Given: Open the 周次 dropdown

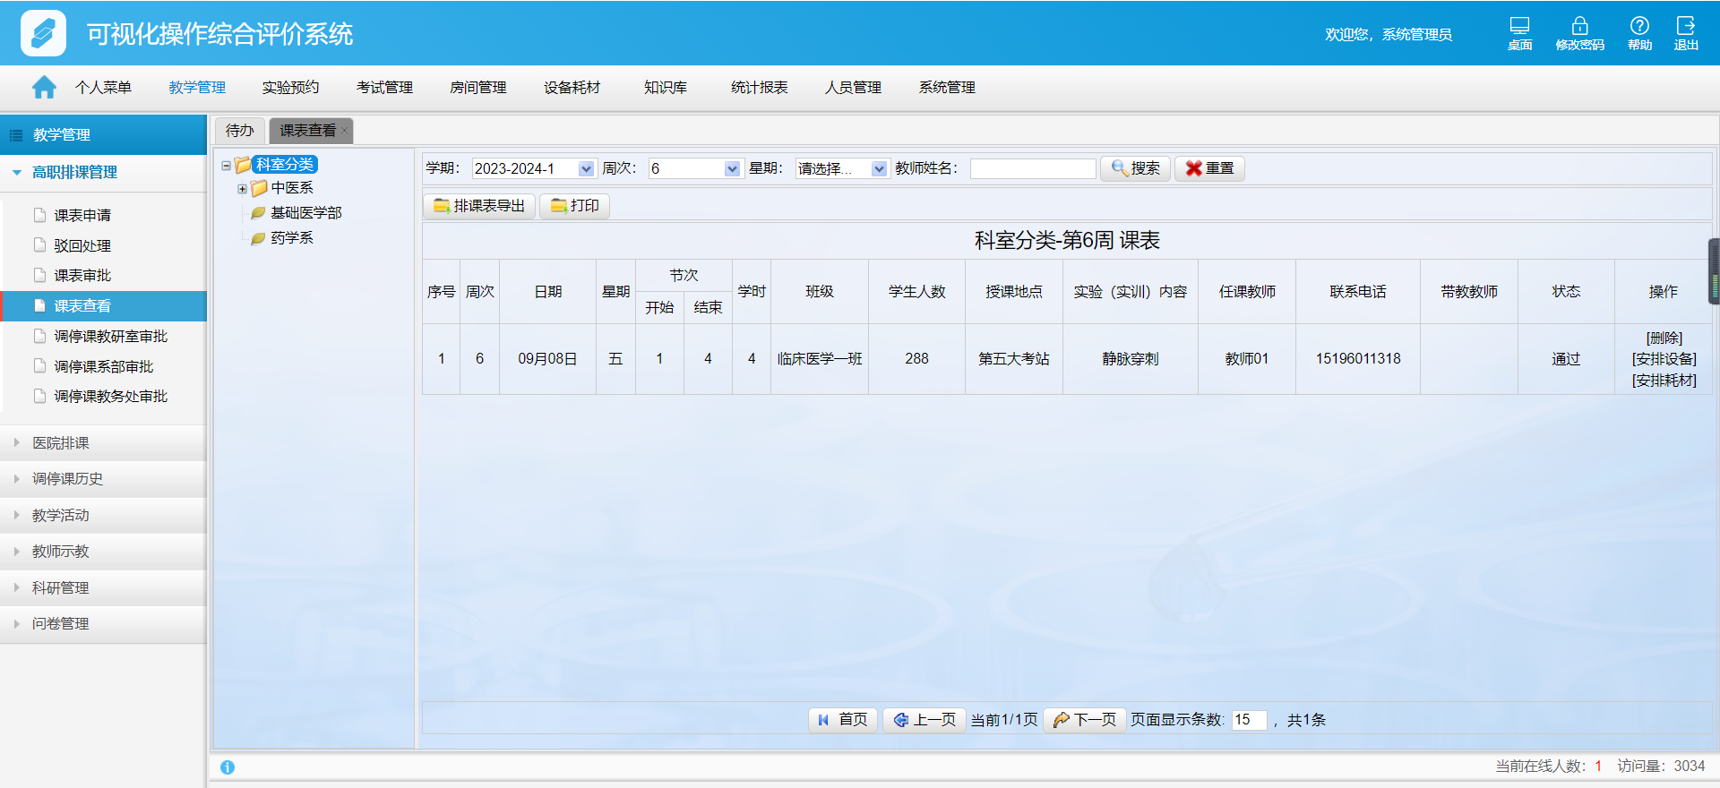Looking at the screenshot, I should pos(733,168).
